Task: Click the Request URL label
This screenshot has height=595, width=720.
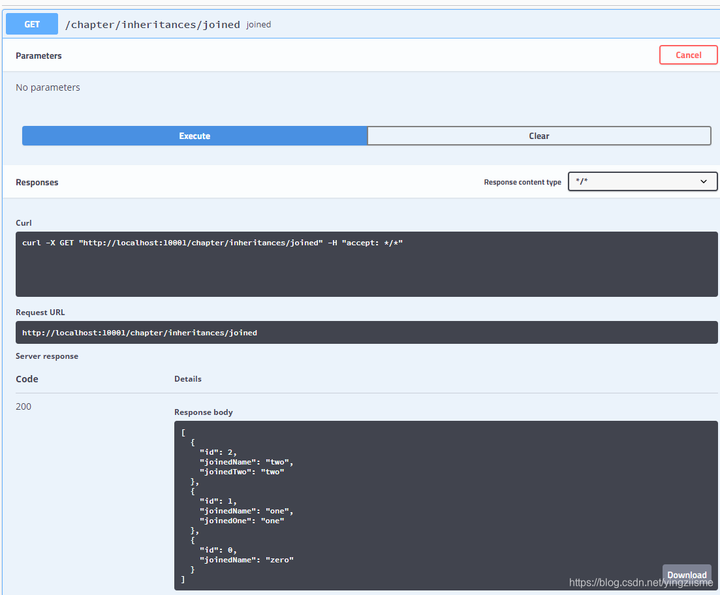Action: pyautogui.click(x=40, y=313)
